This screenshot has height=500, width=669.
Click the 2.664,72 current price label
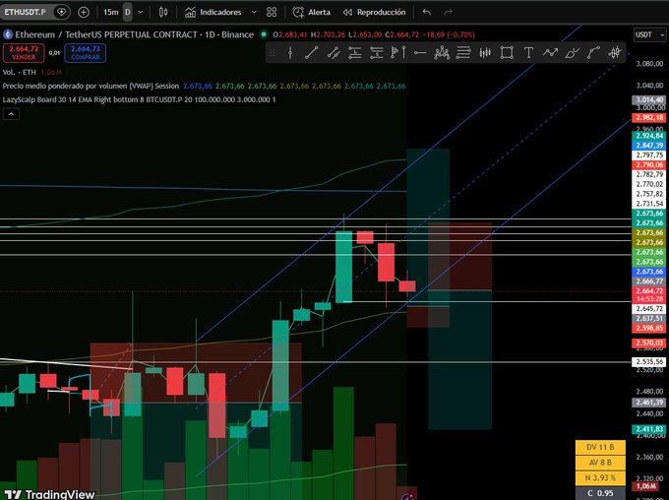tap(649, 290)
